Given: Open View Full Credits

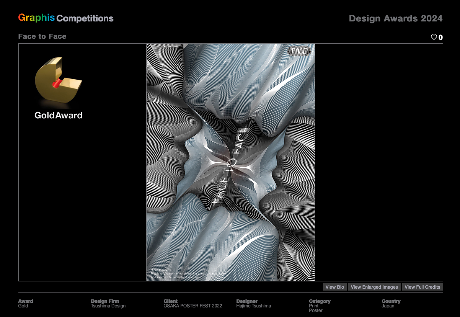Looking at the screenshot, I should point(422,286).
